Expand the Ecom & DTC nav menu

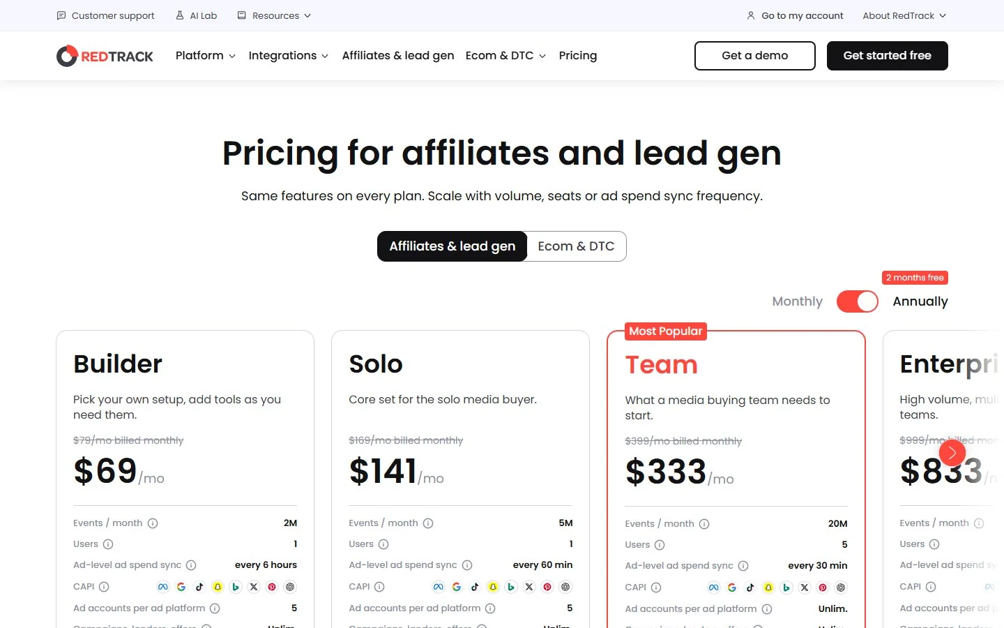pos(505,56)
